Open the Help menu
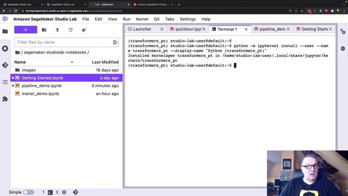 click(x=206, y=19)
